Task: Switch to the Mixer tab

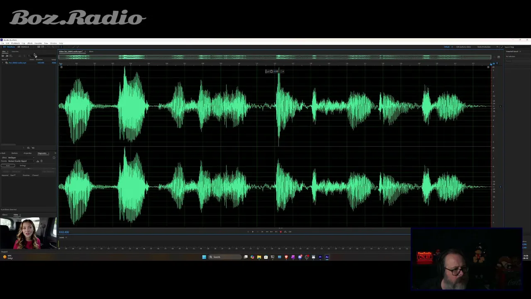Action: 91,51
